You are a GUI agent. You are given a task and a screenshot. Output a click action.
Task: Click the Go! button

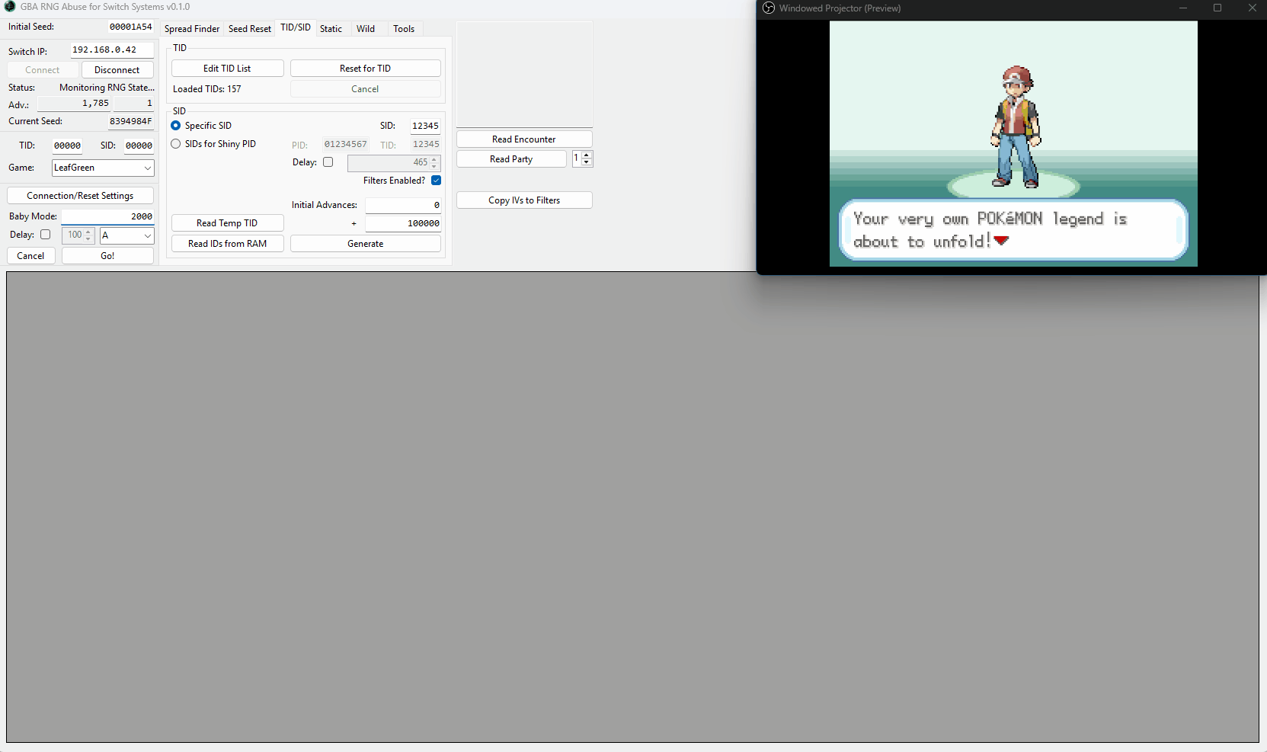(107, 256)
